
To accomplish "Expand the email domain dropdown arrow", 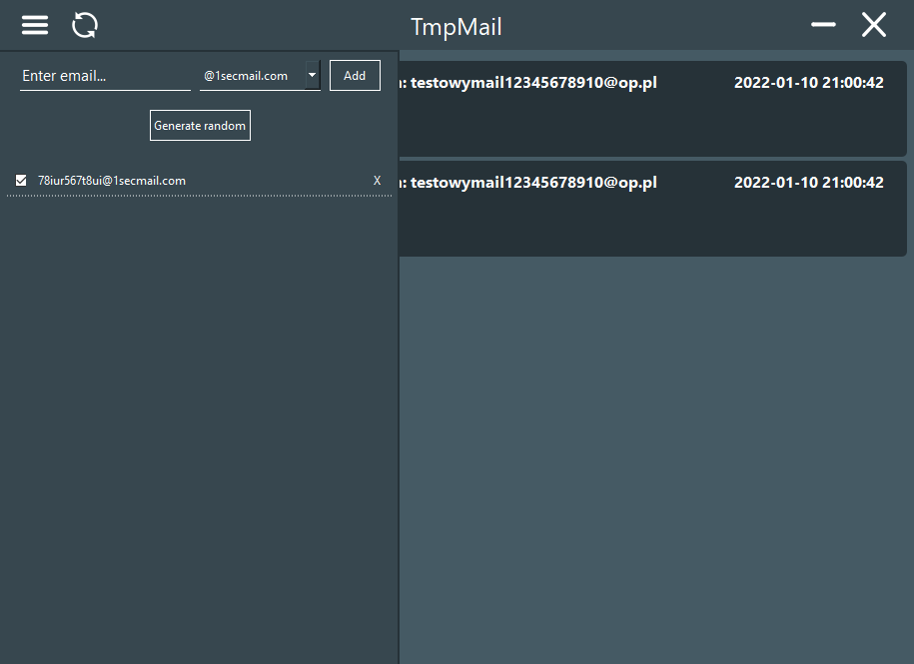I will tap(311, 75).
